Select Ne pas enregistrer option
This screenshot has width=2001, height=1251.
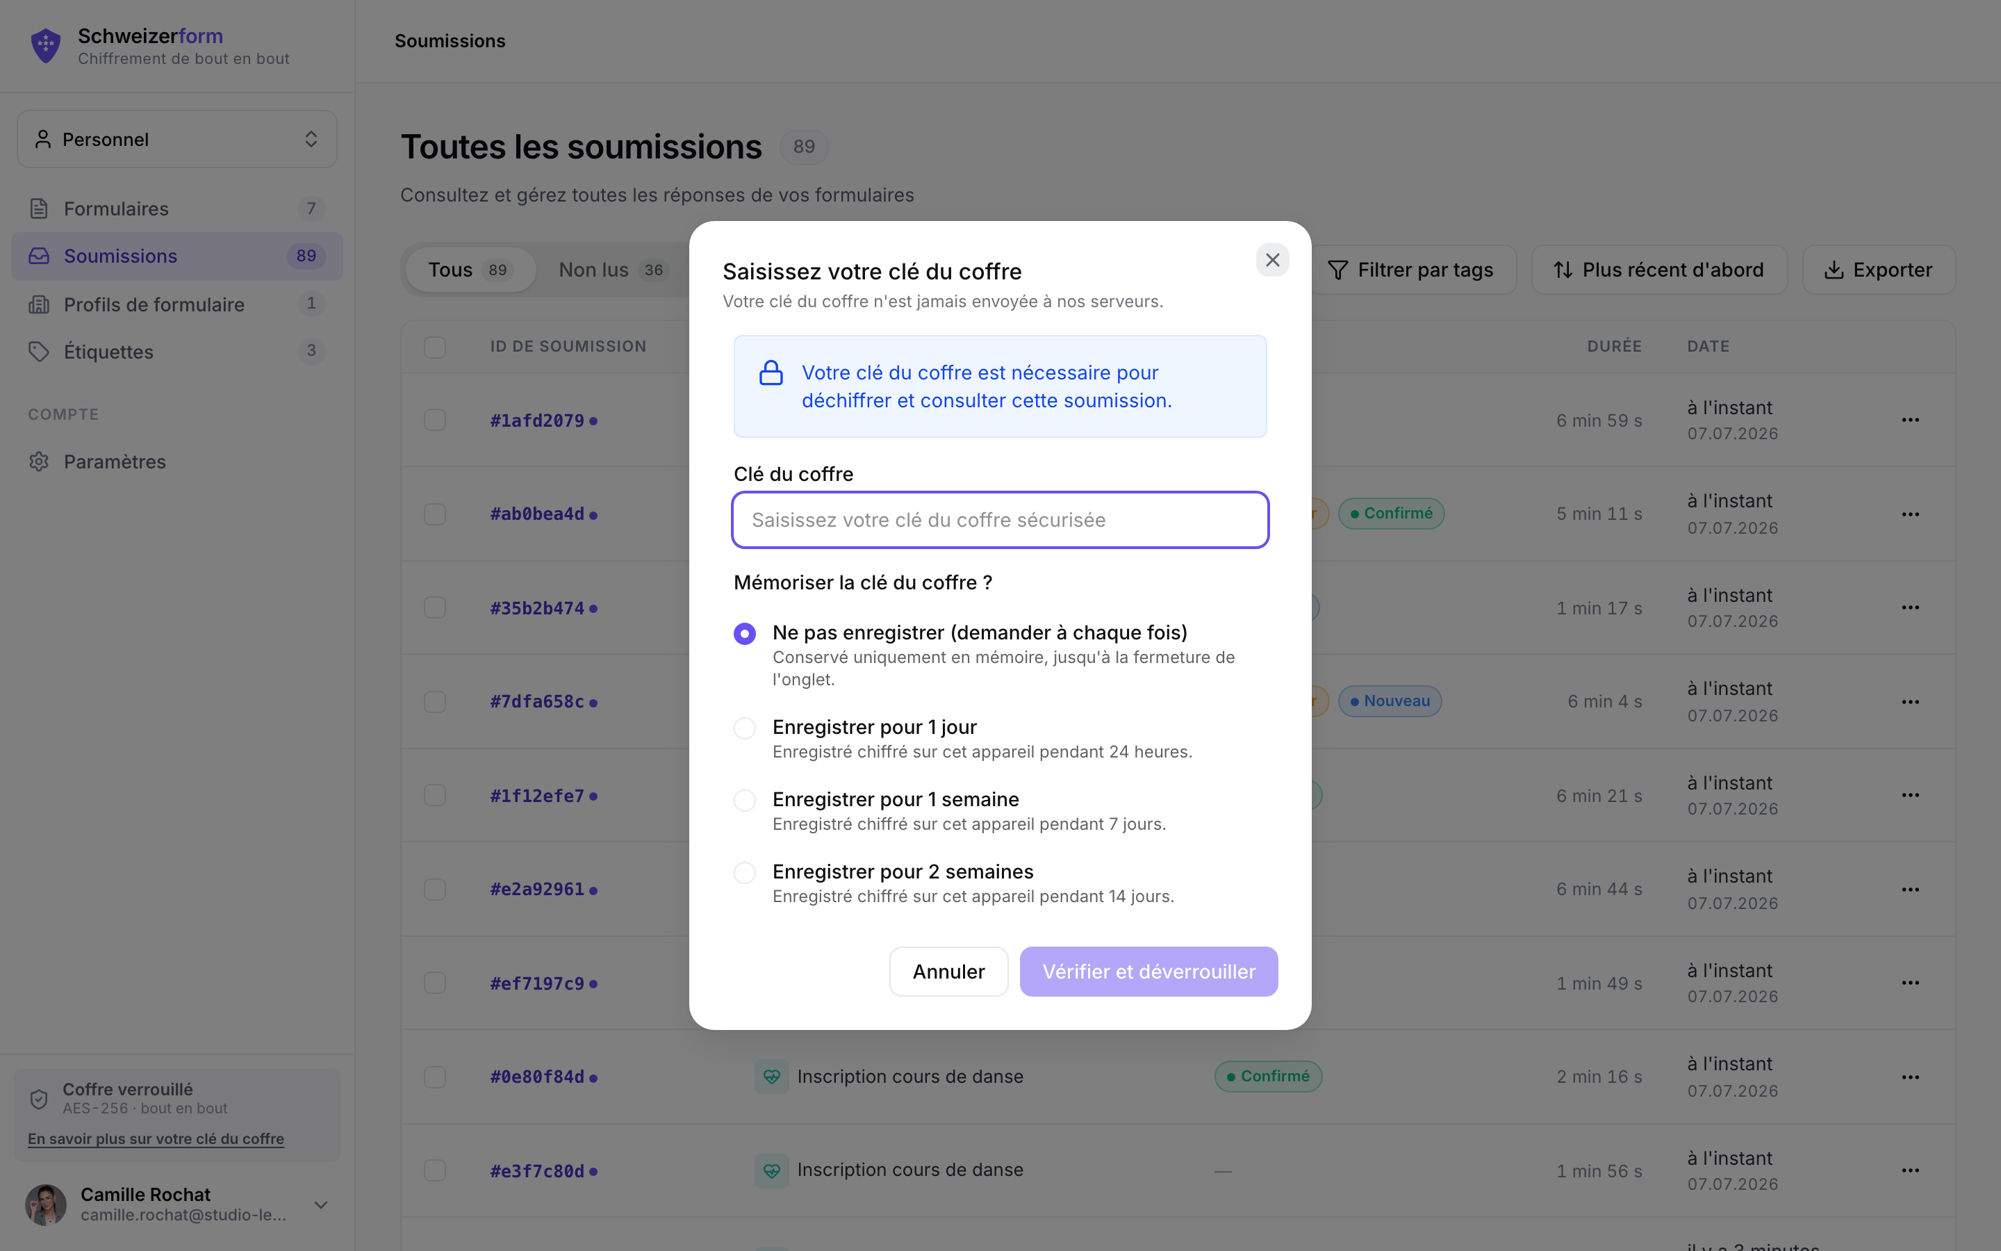coord(744,634)
